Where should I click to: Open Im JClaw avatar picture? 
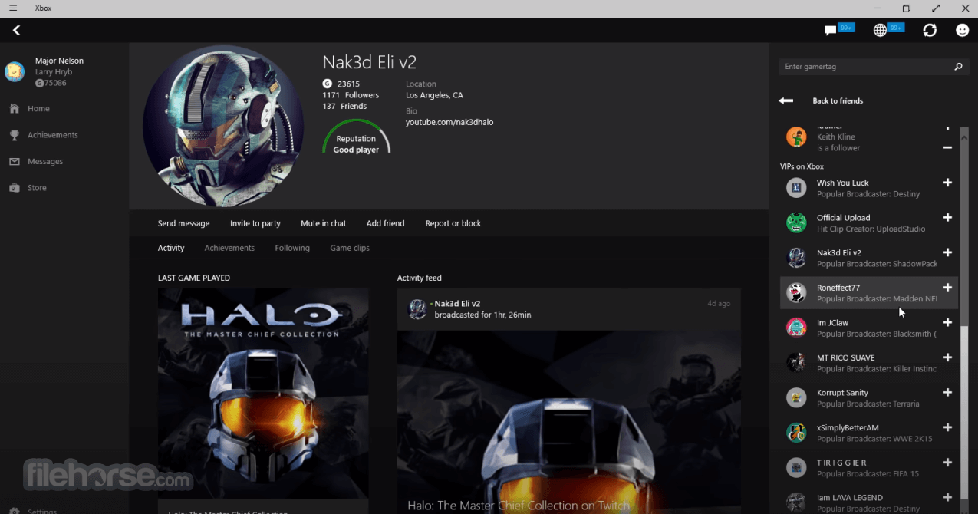click(x=796, y=328)
